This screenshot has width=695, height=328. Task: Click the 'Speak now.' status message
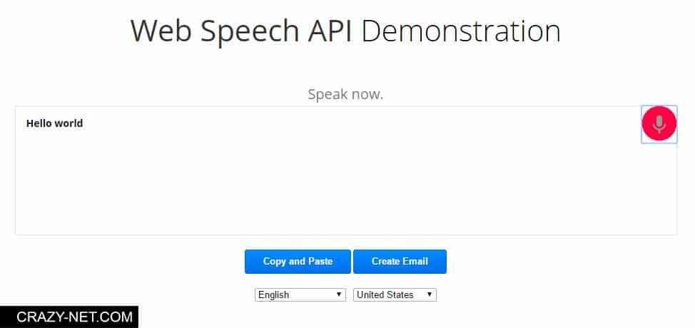[346, 94]
